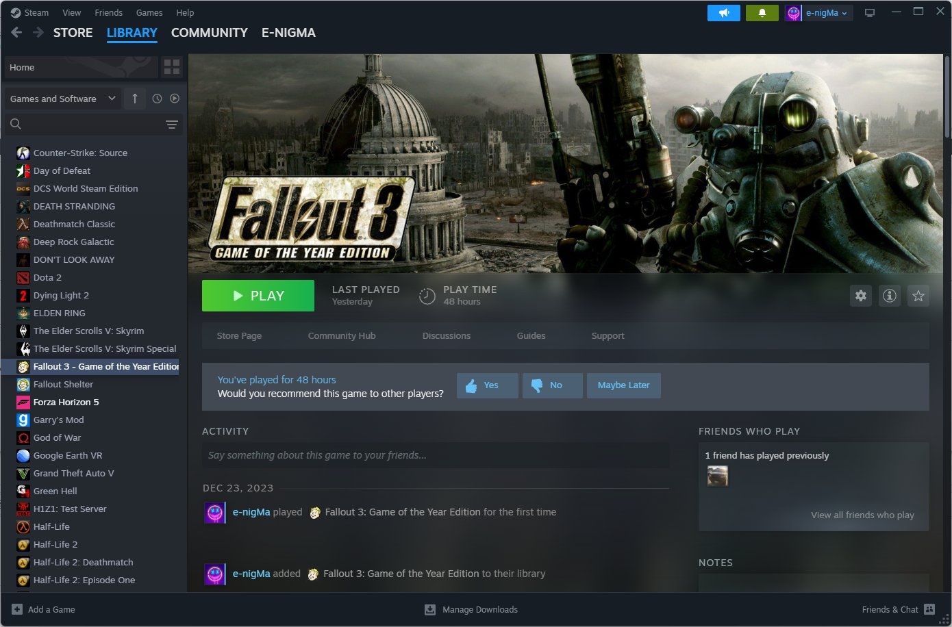Select Counter-Strike: Source in library
Screen dimensions: 952x627
(80, 153)
